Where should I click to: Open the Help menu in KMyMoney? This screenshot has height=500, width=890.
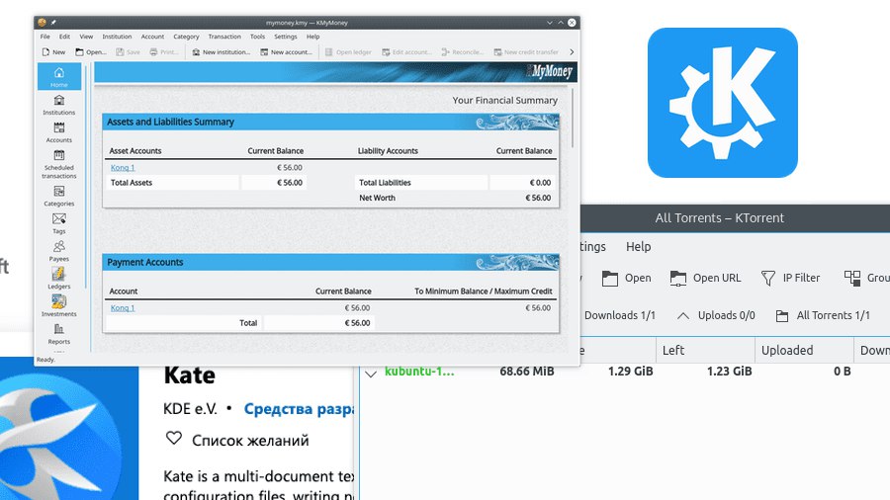(x=312, y=37)
